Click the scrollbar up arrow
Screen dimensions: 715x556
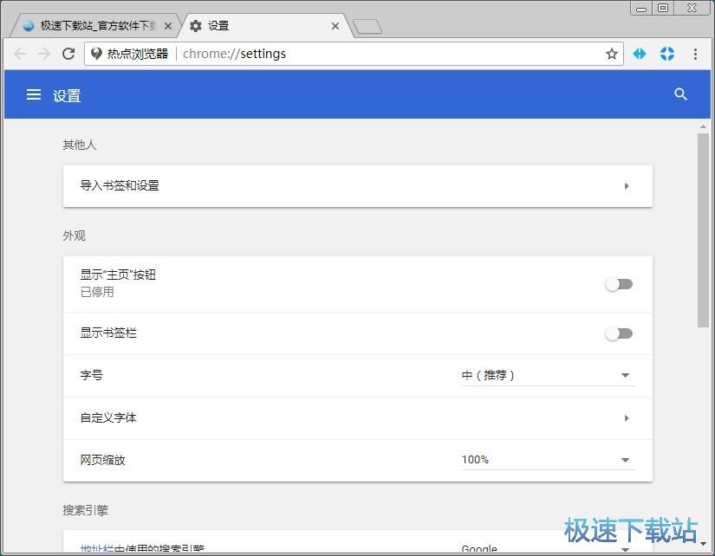pos(703,126)
